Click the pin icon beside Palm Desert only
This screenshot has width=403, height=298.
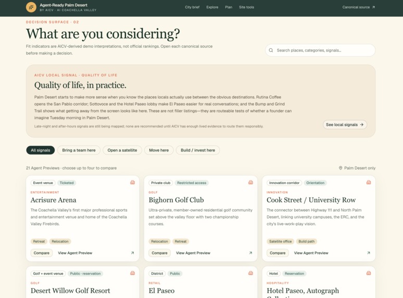tap(341, 168)
